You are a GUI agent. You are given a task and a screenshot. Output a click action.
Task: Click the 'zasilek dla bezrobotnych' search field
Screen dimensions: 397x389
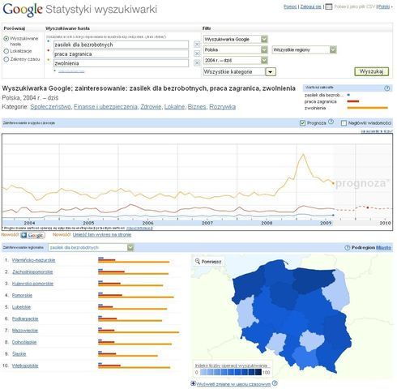121,45
